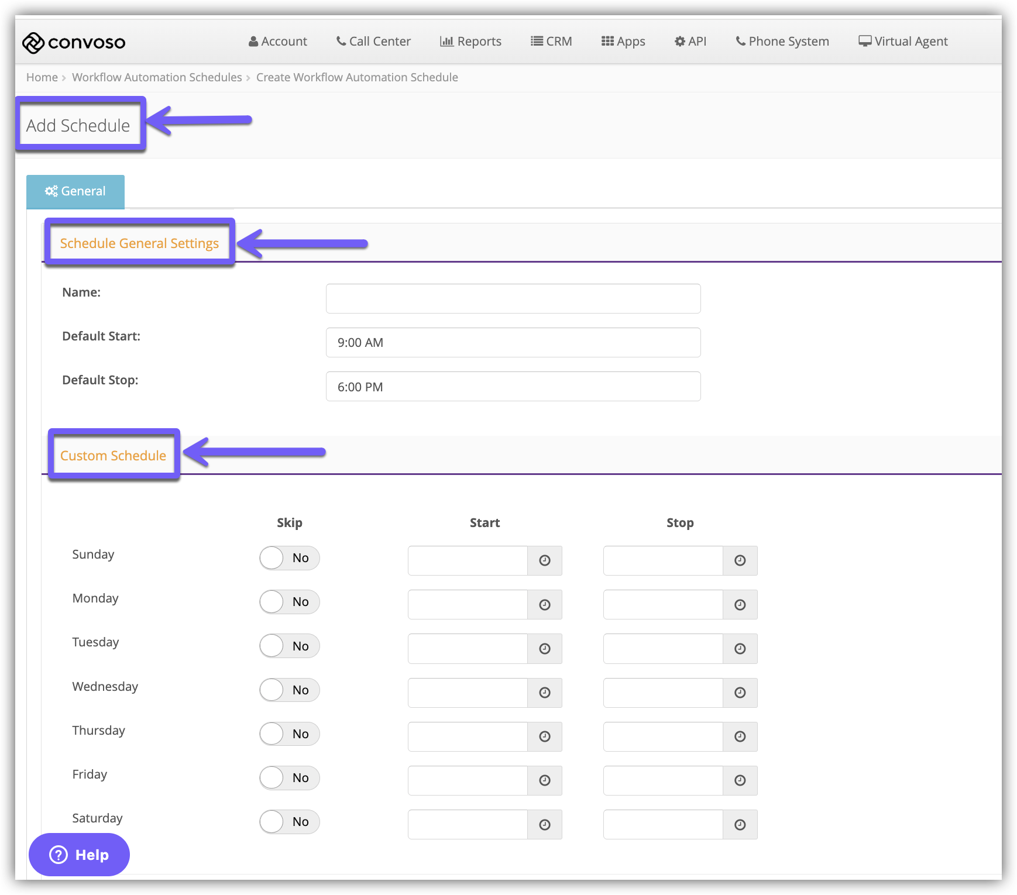Open the Call Center menu
This screenshot has width=1017, height=895.
(x=373, y=42)
